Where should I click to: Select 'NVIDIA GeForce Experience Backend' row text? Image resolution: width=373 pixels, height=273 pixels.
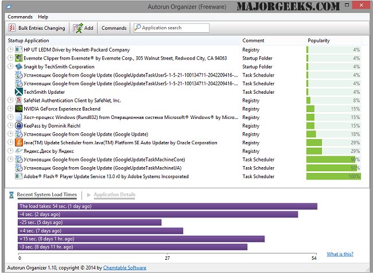tap(62, 109)
